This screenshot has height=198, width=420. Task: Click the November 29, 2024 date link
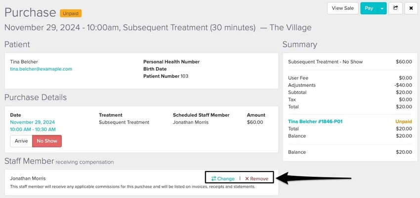pos(33,122)
